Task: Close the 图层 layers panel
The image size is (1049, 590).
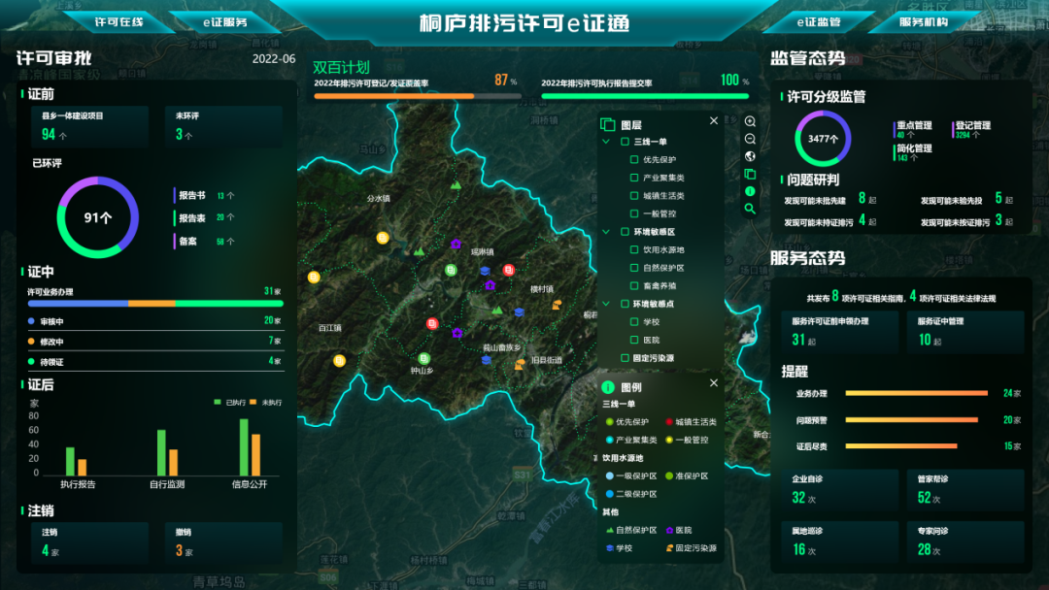Action: (x=714, y=121)
